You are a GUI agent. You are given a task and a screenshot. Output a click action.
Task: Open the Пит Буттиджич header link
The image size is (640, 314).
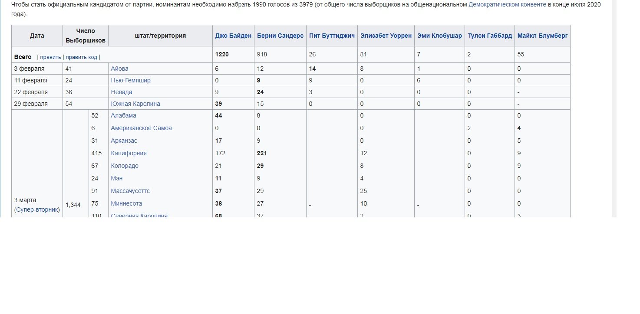pyautogui.click(x=332, y=36)
